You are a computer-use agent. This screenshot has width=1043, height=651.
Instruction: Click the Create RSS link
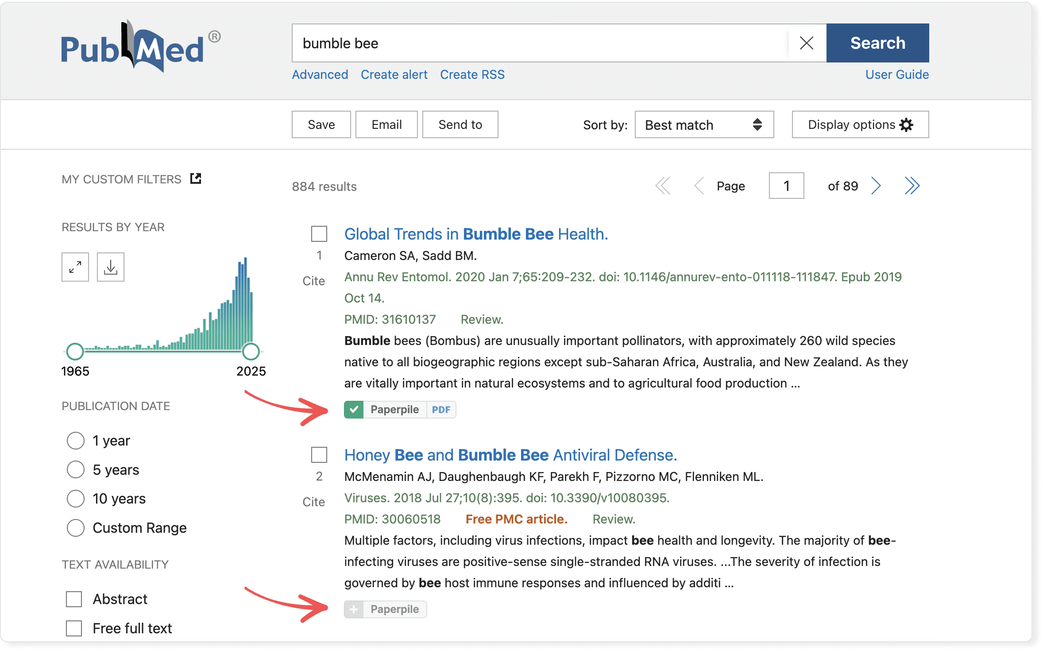tap(472, 74)
